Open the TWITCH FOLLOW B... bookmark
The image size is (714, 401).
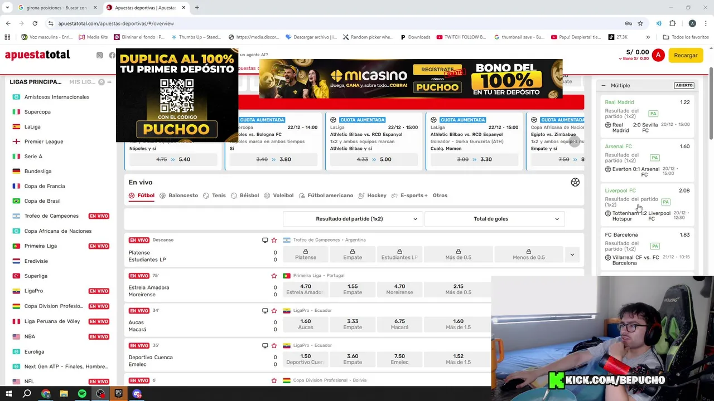point(461,37)
